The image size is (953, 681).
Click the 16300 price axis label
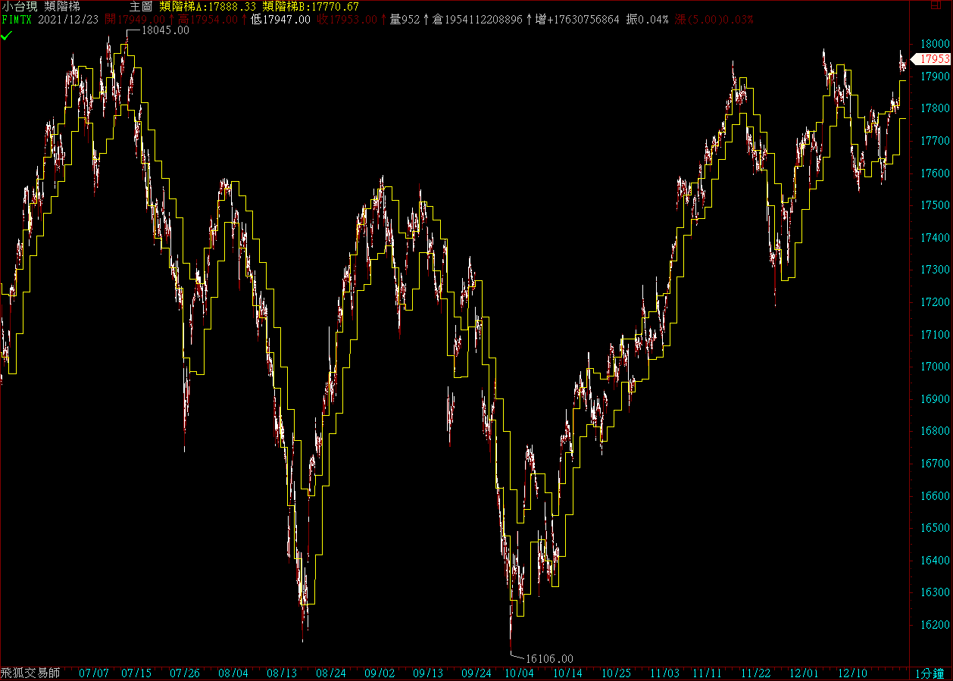coord(935,592)
